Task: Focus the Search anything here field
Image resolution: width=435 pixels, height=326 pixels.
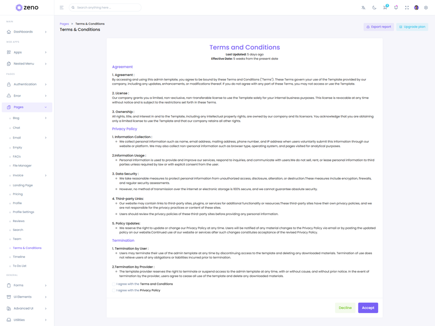Action: [x=107, y=8]
